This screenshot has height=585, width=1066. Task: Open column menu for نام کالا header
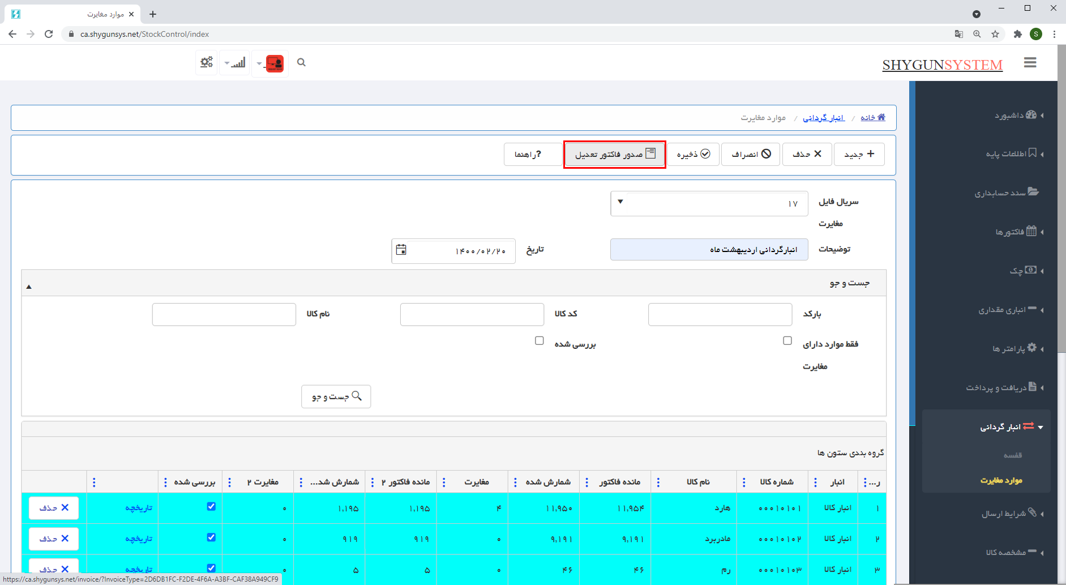[658, 482]
